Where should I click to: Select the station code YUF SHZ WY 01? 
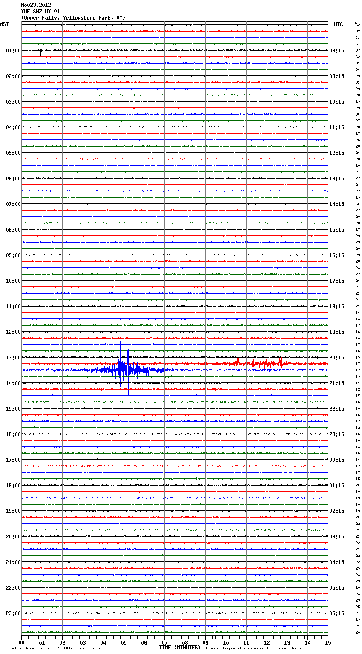[40, 12]
